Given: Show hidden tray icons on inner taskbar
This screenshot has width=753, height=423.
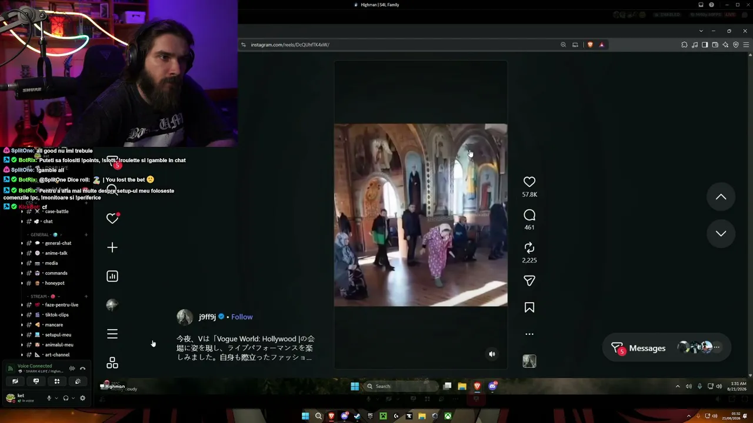Looking at the screenshot, I should coord(678,386).
